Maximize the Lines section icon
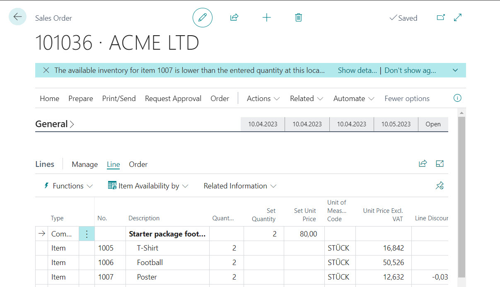 coord(440,164)
